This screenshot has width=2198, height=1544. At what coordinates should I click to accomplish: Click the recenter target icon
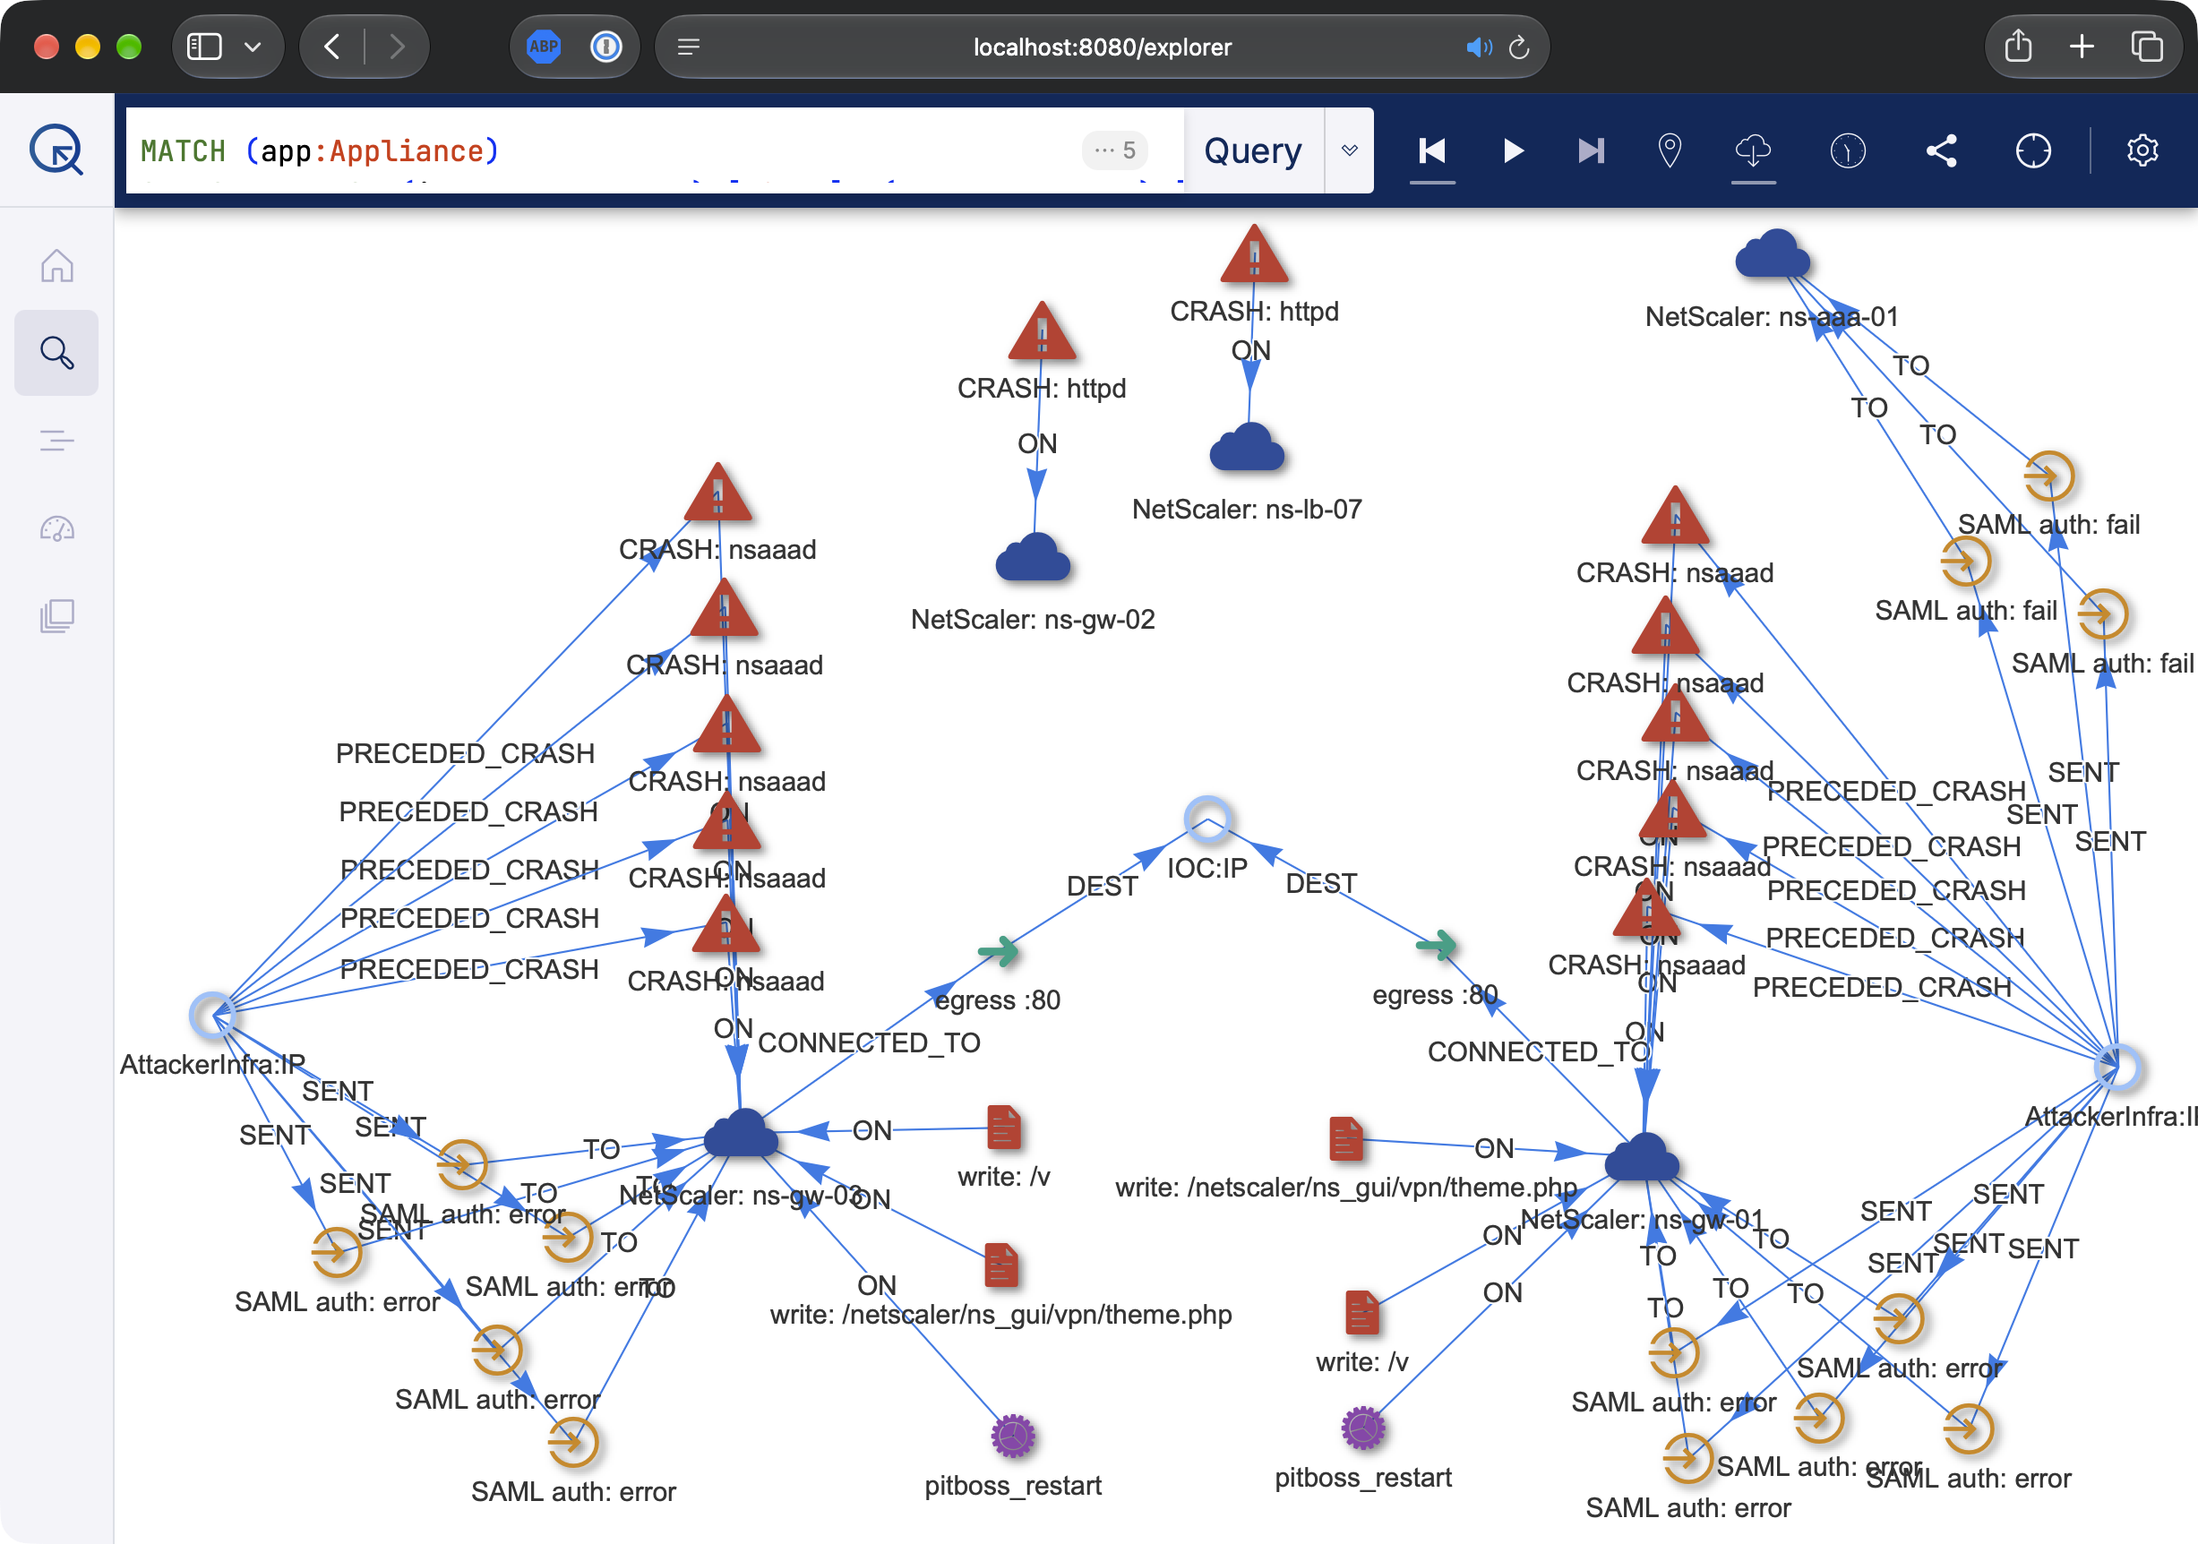2033,150
